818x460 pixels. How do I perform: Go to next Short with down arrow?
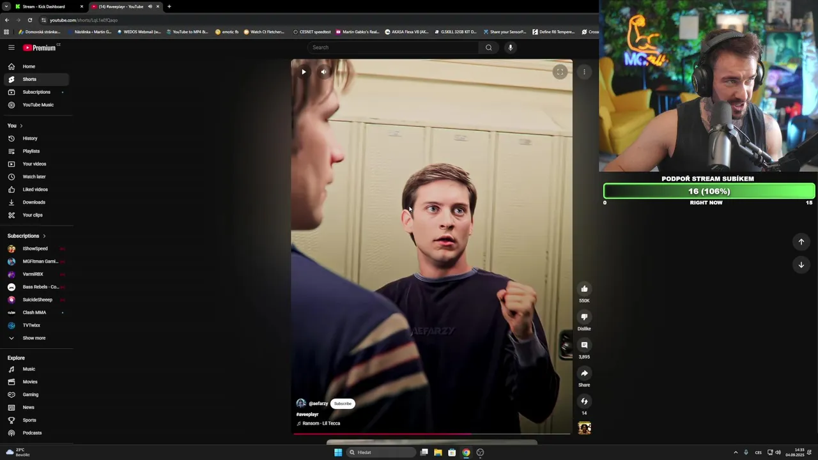click(x=801, y=264)
